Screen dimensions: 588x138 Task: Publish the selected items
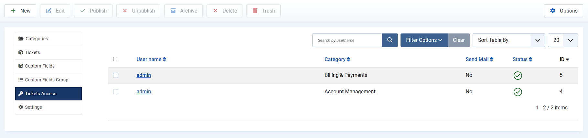tap(93, 11)
